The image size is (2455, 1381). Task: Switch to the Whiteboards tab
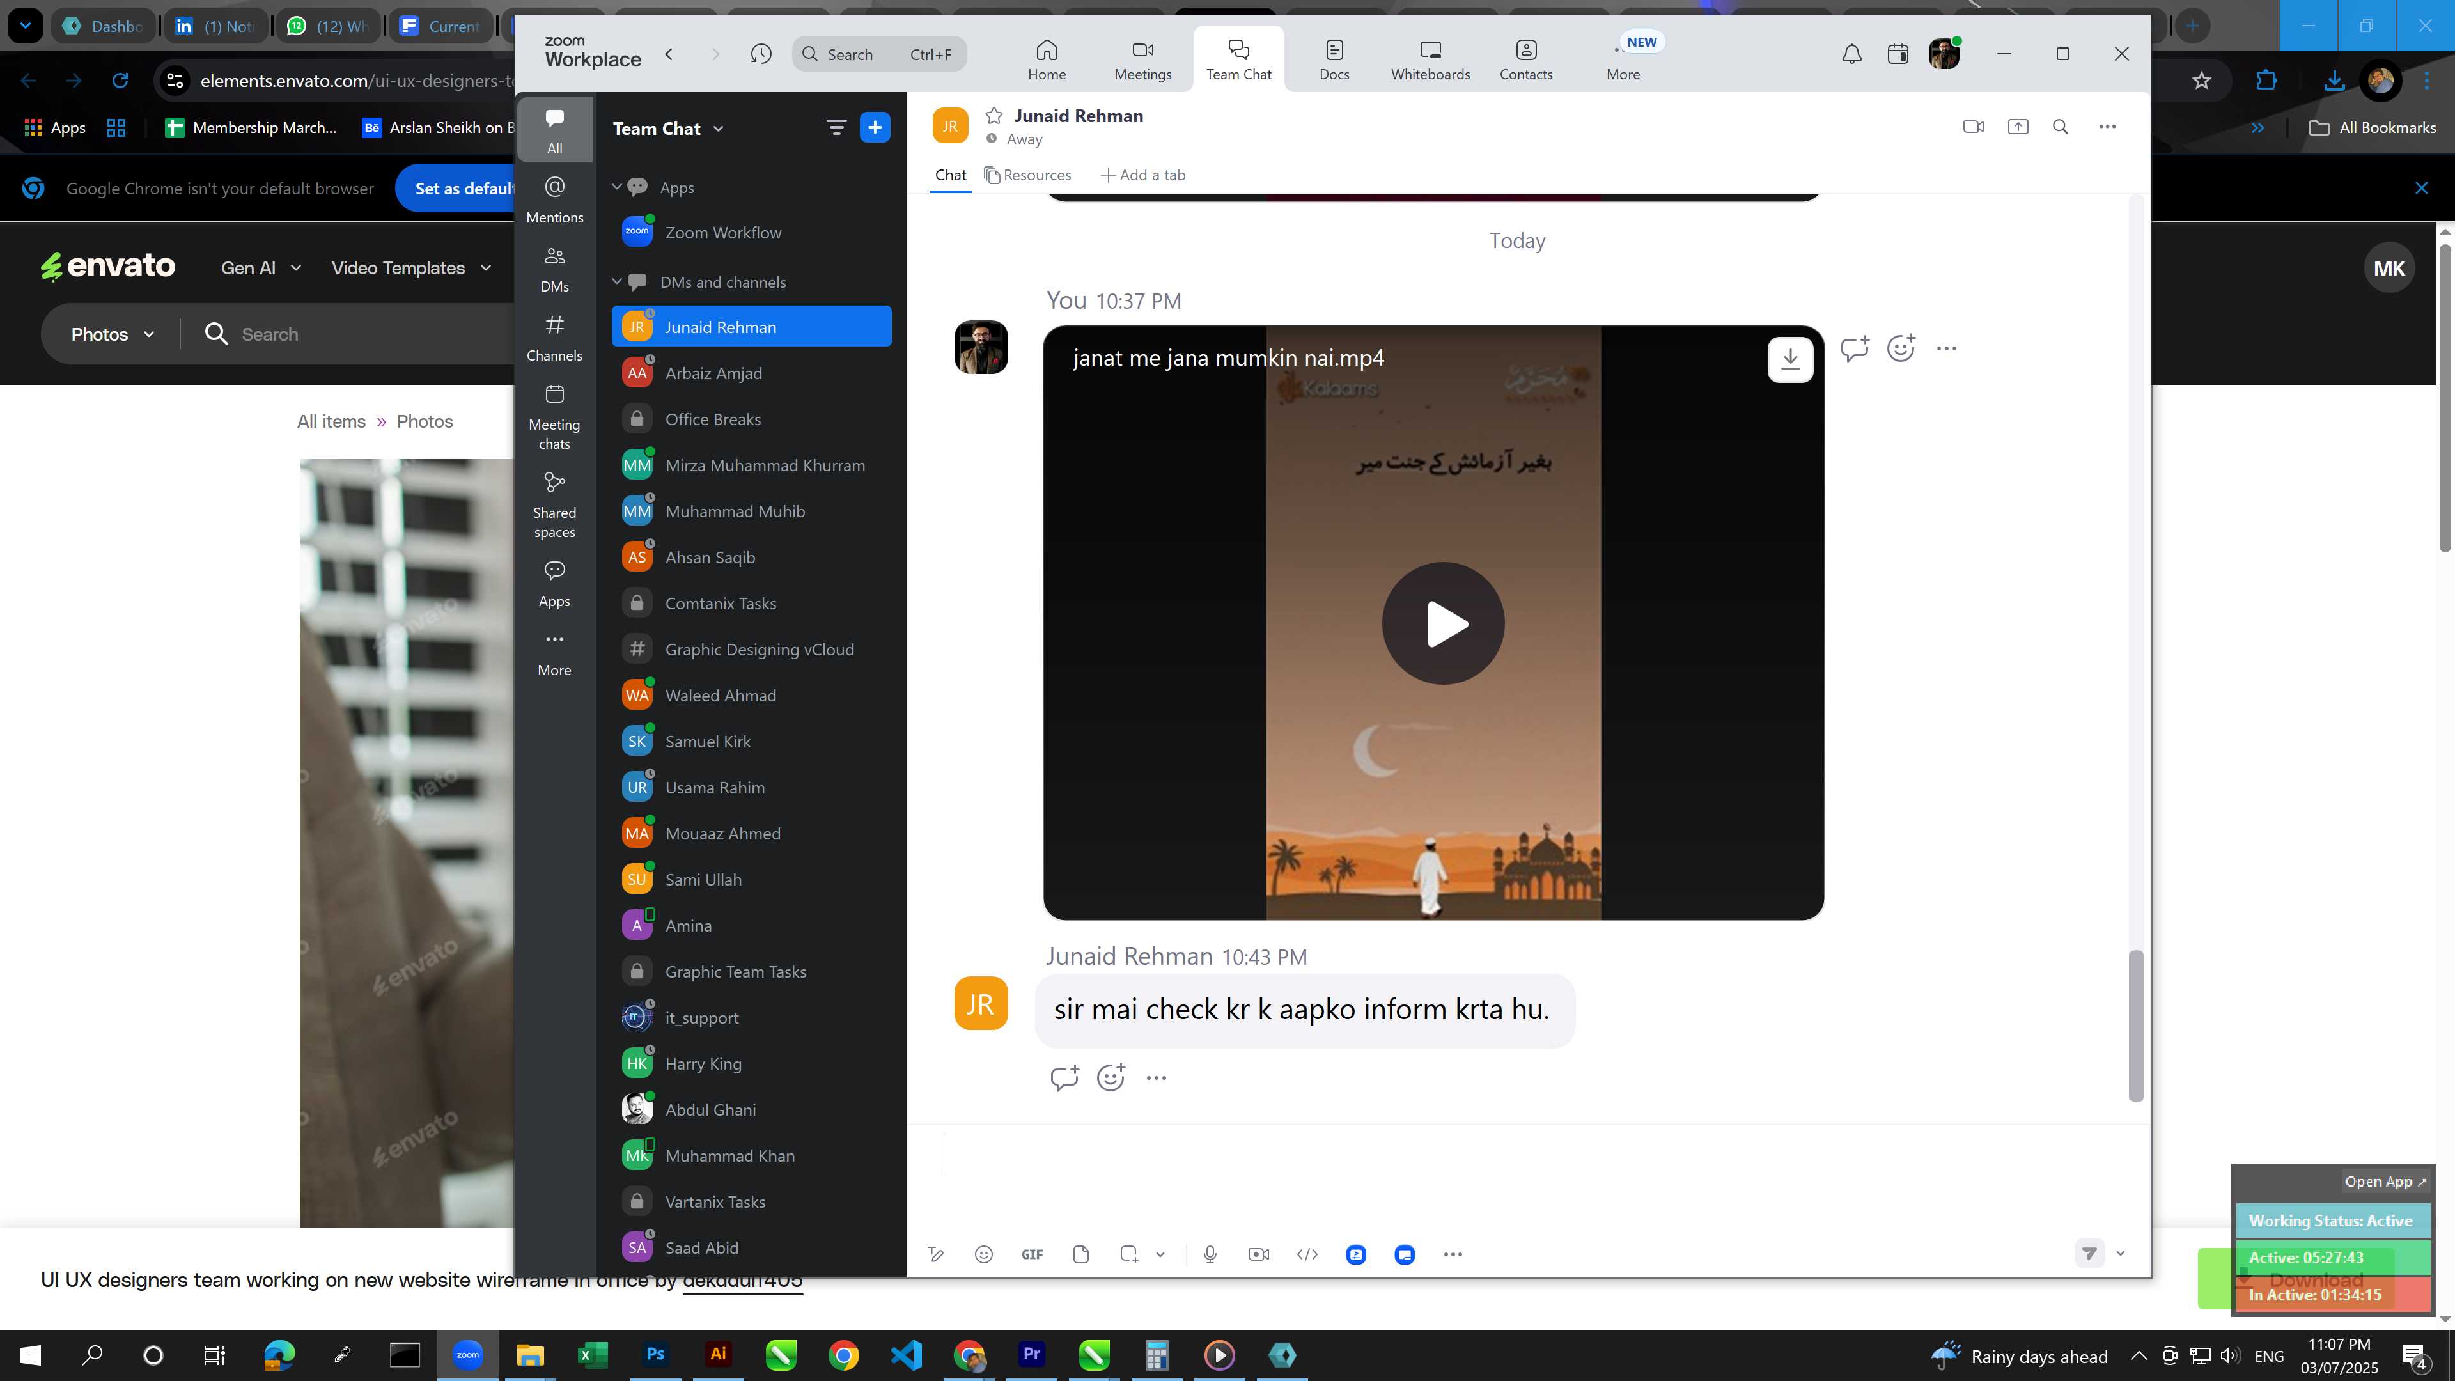1430,59
